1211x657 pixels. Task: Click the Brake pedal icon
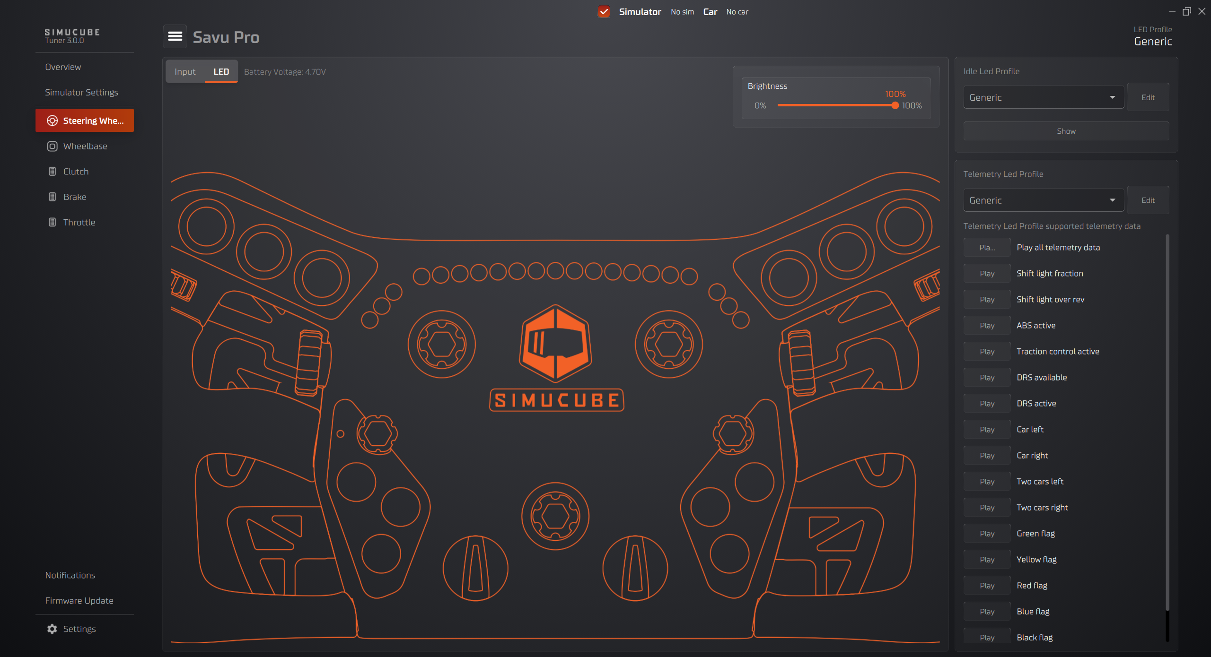(x=52, y=197)
